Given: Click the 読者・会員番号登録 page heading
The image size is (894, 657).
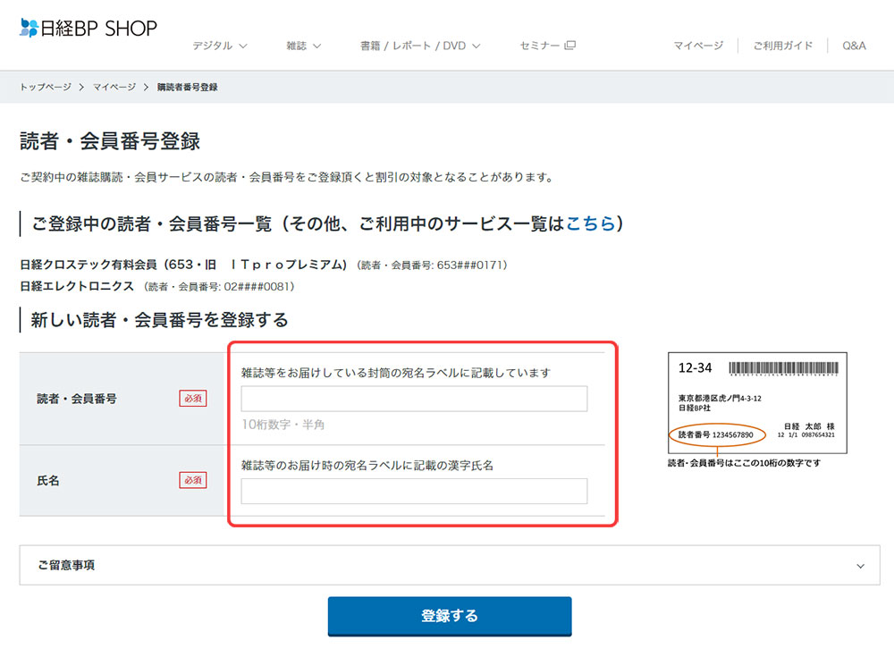Looking at the screenshot, I should point(110,141).
